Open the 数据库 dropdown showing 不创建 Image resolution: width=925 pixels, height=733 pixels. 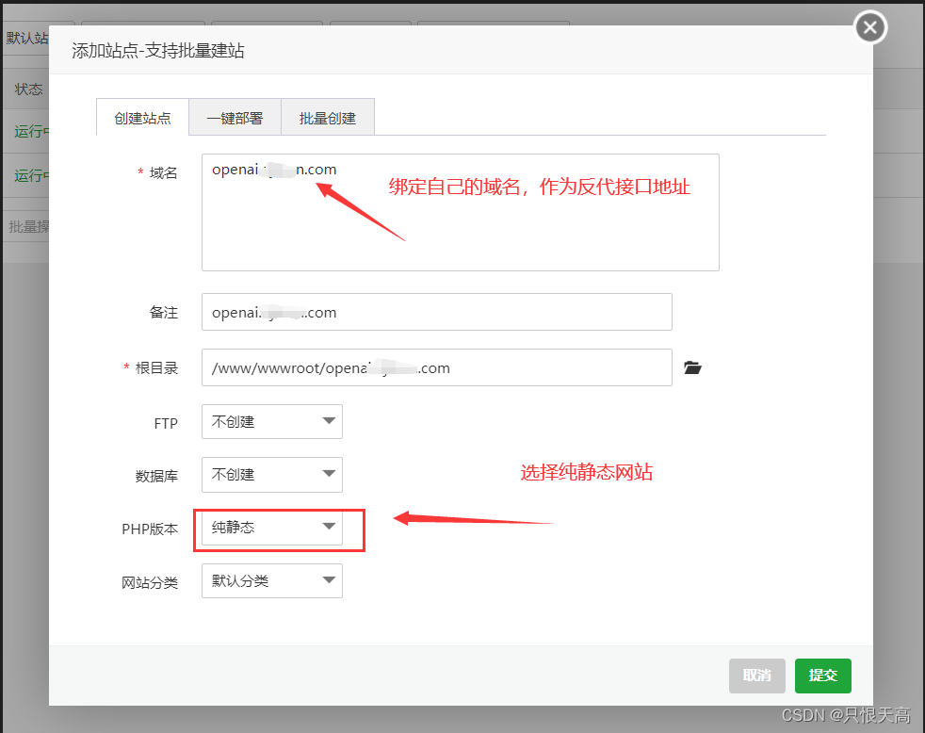(329, 475)
